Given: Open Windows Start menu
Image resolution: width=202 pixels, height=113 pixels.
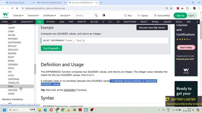Looking at the screenshot, I should tap(4, 110).
